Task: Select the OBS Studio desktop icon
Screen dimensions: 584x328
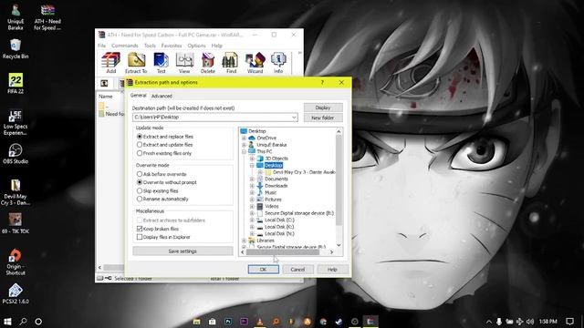Action: point(16,154)
